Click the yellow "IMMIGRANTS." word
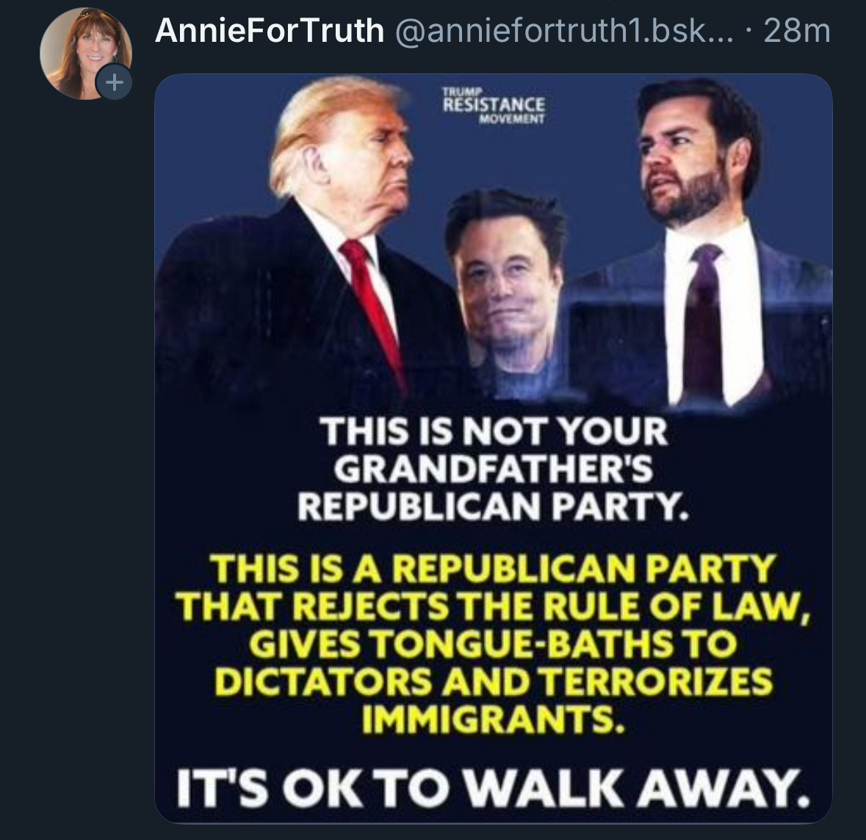 coord(493,719)
